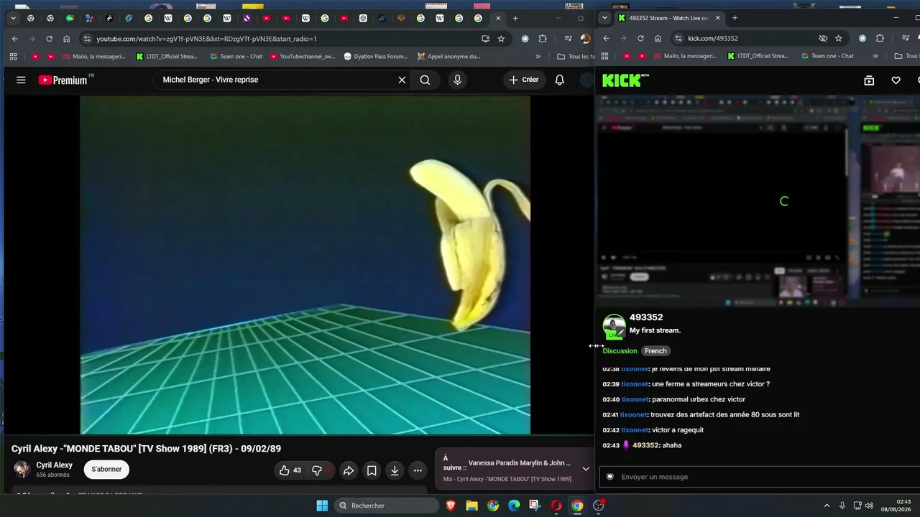Like the Cyril Alexy video

pyautogui.click(x=290, y=470)
